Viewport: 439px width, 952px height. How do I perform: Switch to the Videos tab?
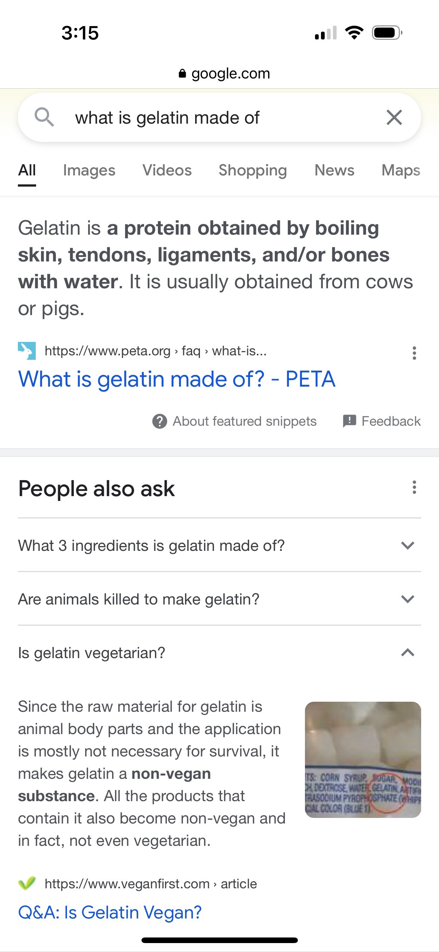[x=167, y=170]
